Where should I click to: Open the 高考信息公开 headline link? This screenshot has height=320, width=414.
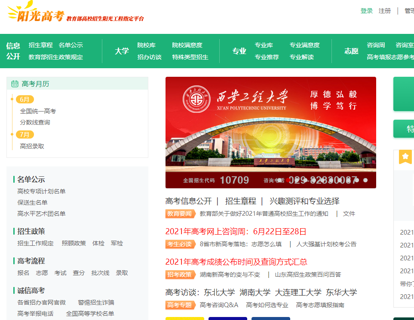point(189,201)
